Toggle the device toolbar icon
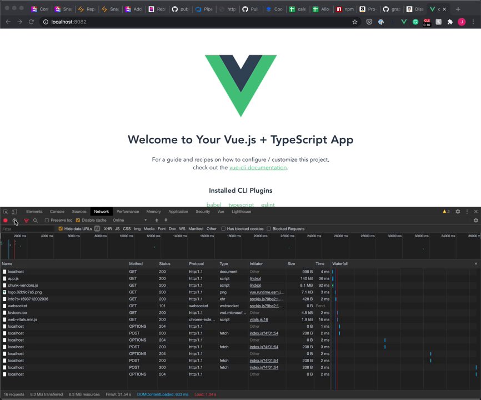The height and width of the screenshot is (400, 481). [x=14, y=212]
